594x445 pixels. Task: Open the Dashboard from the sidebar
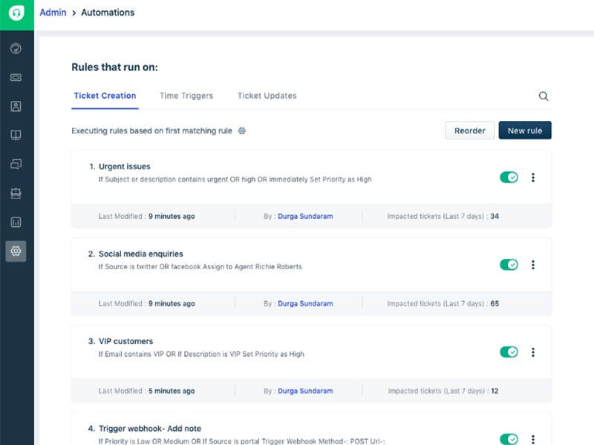click(16, 47)
